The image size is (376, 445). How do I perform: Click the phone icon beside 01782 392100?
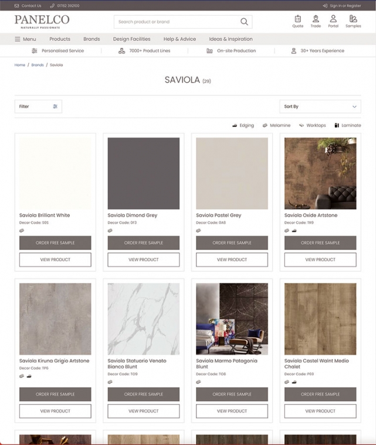pyautogui.click(x=52, y=6)
